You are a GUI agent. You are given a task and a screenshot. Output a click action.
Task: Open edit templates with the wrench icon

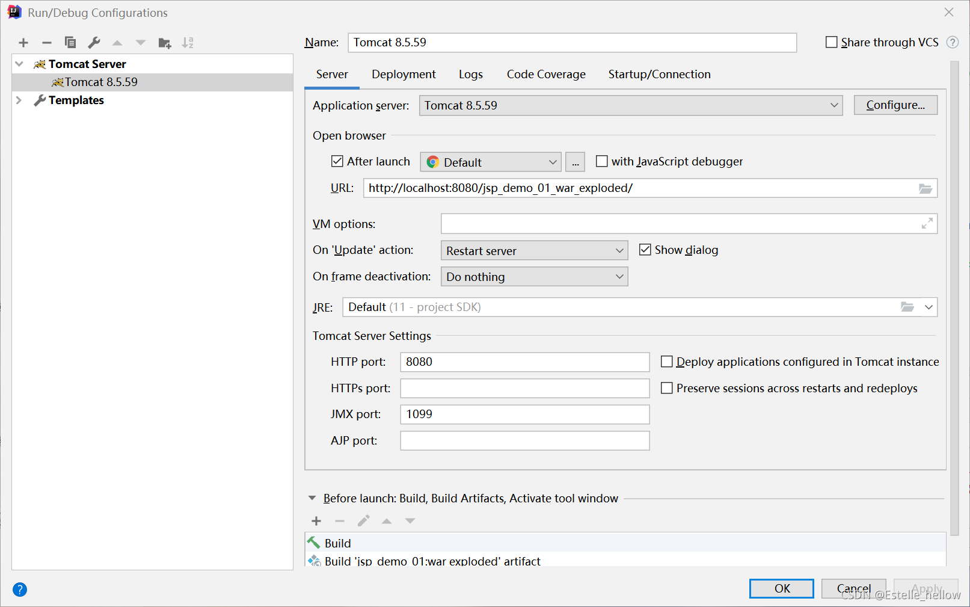(x=94, y=43)
